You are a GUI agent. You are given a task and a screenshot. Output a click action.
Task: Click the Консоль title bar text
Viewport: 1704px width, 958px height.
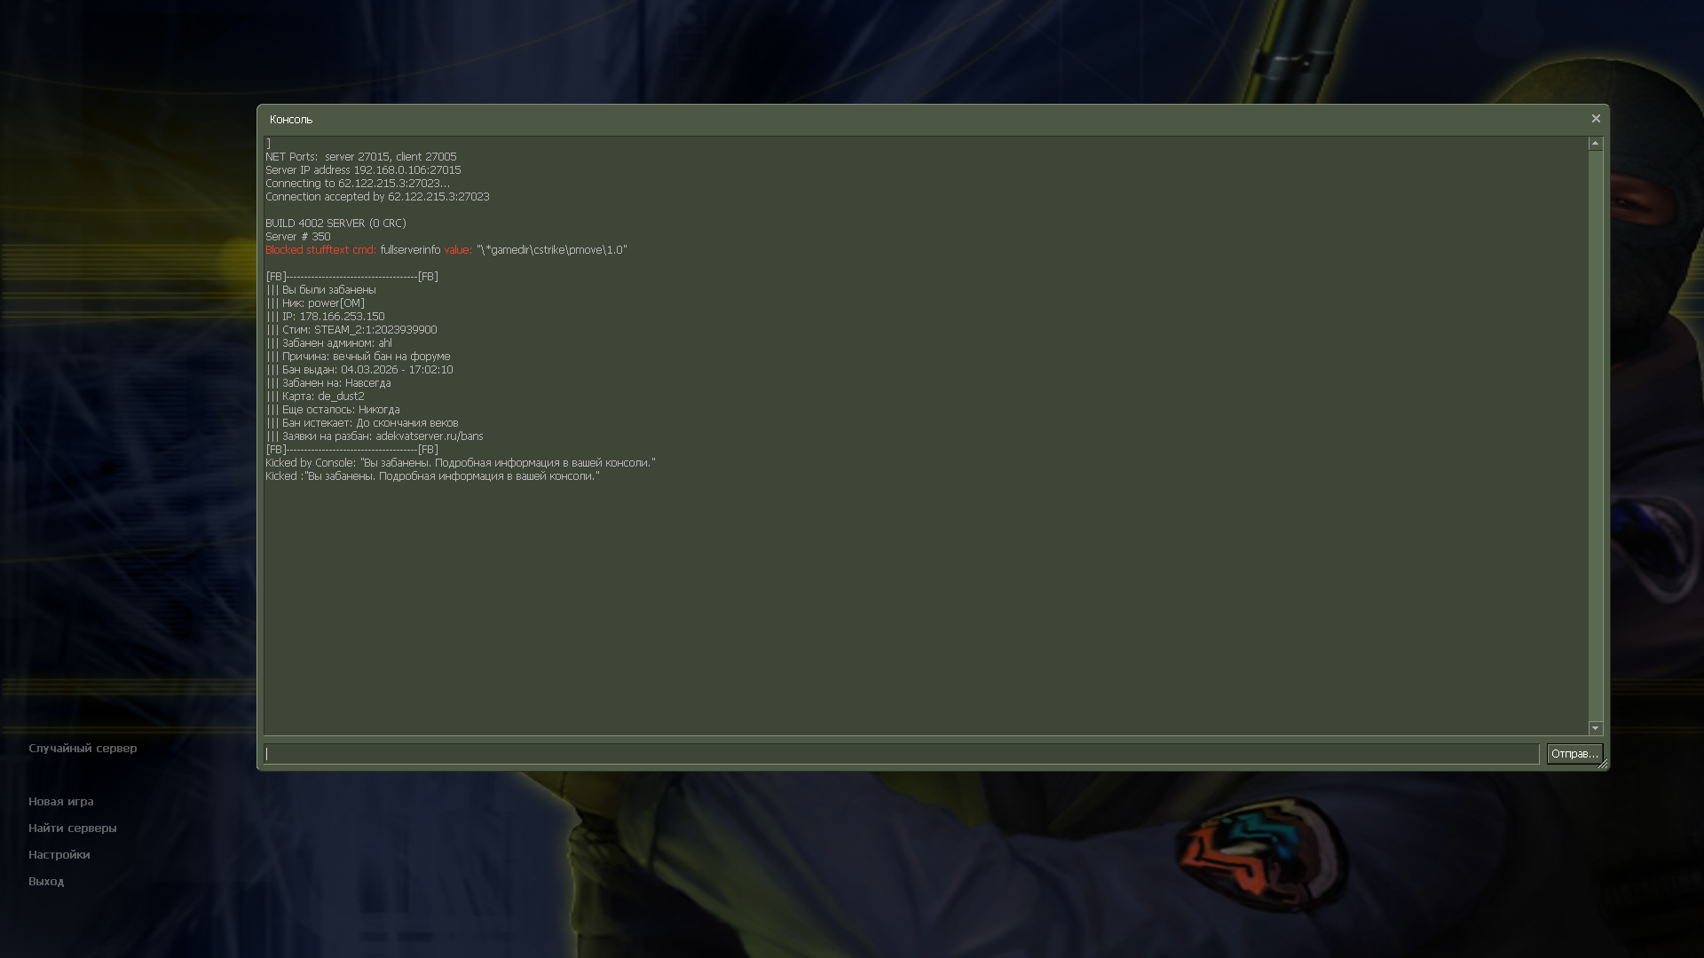(291, 120)
